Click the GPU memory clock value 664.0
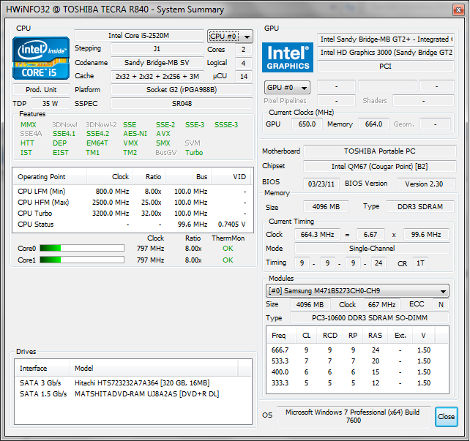The height and width of the screenshot is (441, 470). point(373,124)
